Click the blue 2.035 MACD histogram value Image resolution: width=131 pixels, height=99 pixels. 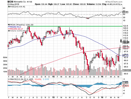46,79
